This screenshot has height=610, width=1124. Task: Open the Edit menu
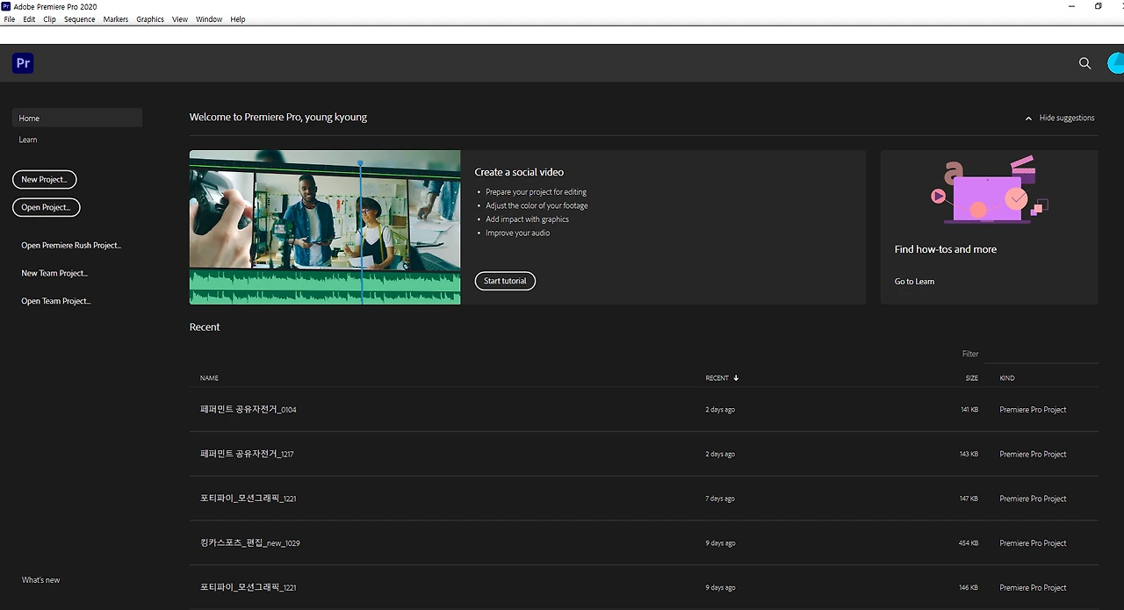pyautogui.click(x=29, y=19)
